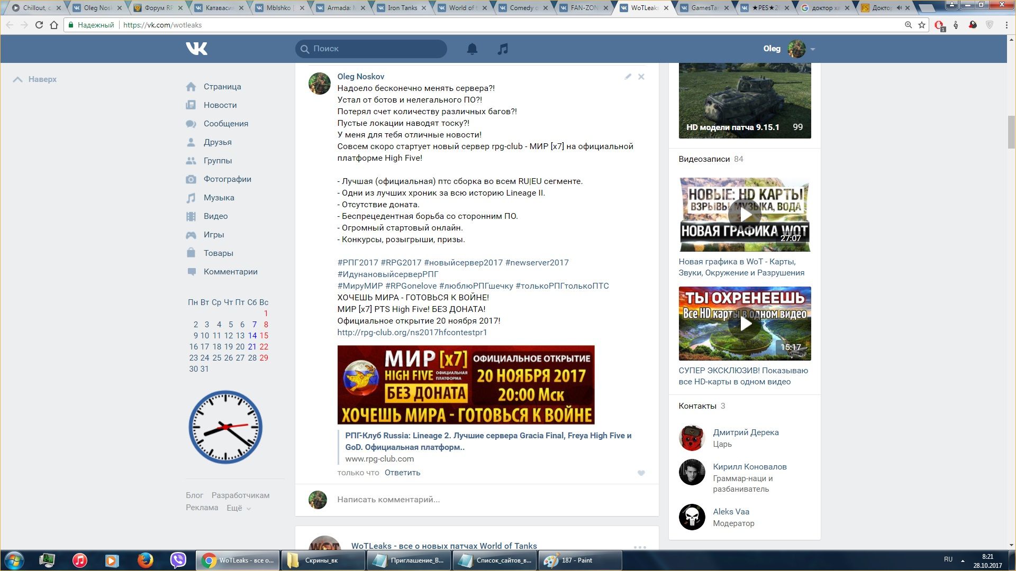Expand the Oleg profile dropdown menu
Image resolution: width=1016 pixels, height=571 pixels.
point(813,49)
